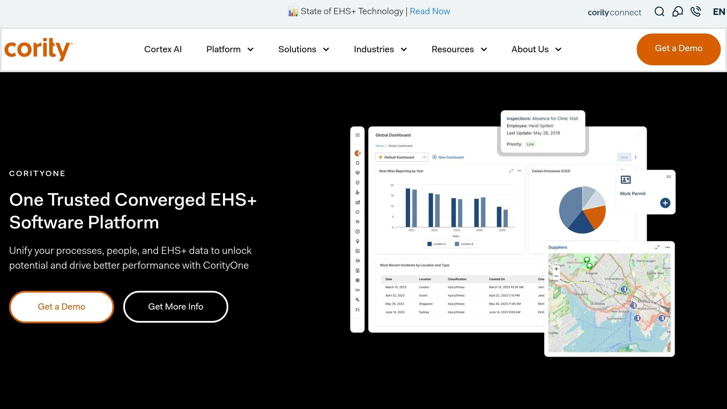727x409 pixels.
Task: Click the orange Get a Demo header button
Action: [x=678, y=49]
